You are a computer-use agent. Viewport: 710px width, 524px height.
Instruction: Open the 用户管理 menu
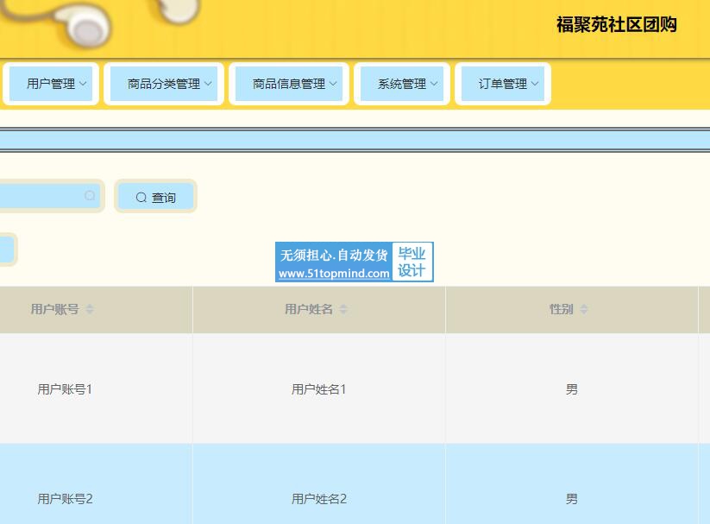tap(51, 84)
